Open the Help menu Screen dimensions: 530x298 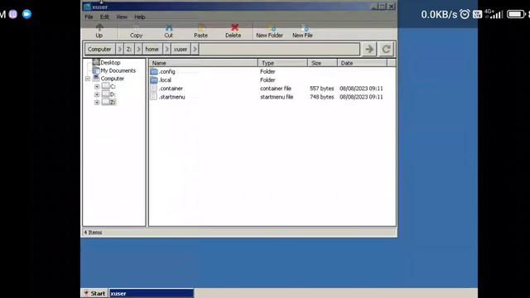[140, 17]
